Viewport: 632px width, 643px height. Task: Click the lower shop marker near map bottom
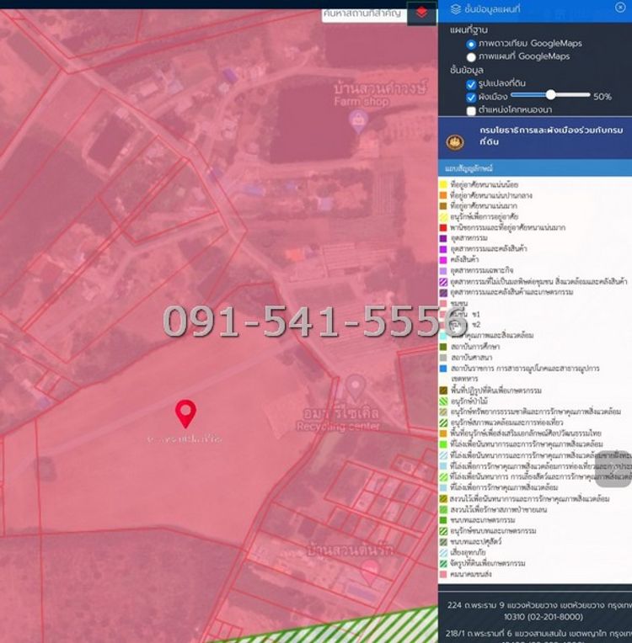369,570
